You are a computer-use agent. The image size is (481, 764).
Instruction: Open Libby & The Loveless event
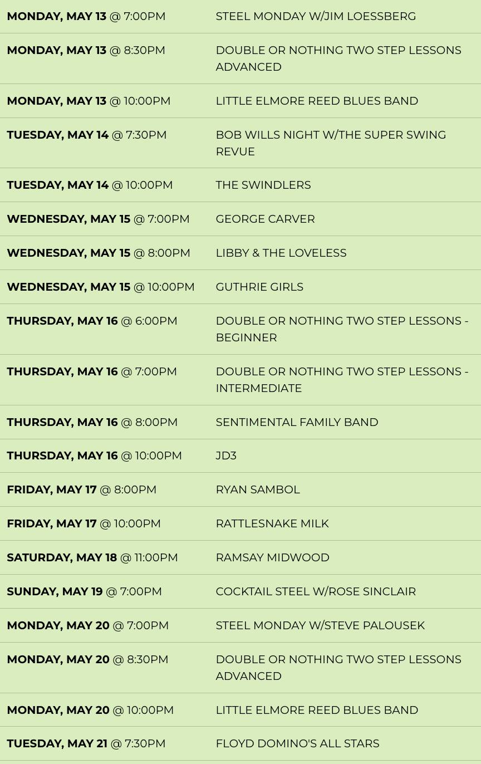pyautogui.click(x=281, y=253)
